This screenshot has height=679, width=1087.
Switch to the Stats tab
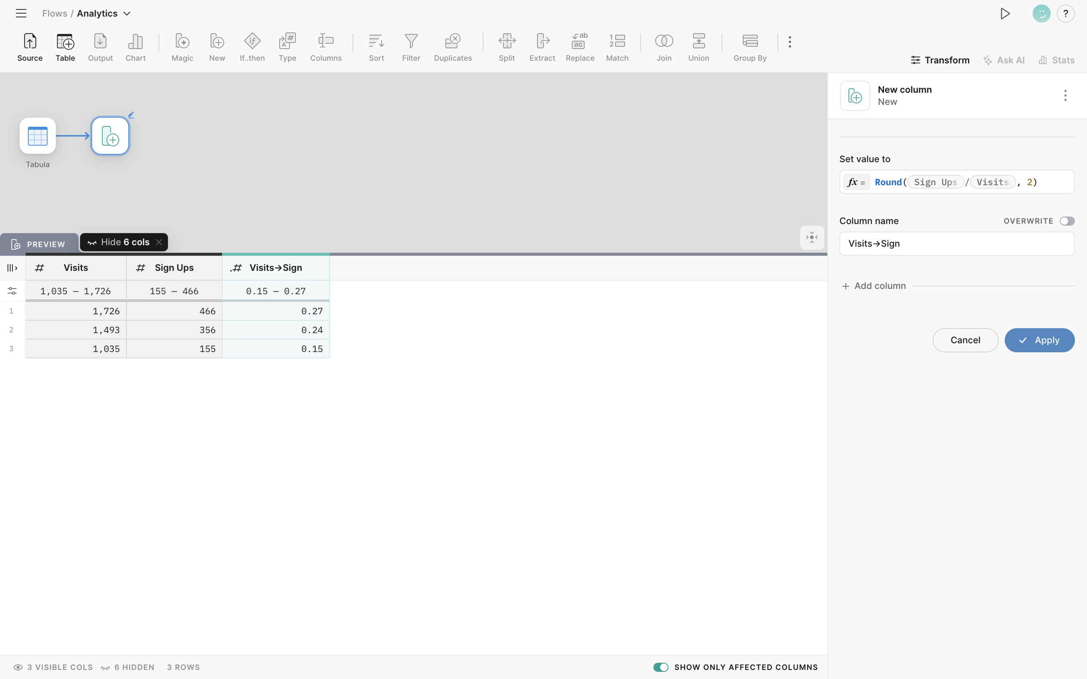1056,60
